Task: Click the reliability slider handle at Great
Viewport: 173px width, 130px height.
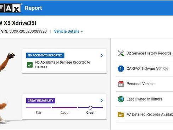Action: click(90, 108)
